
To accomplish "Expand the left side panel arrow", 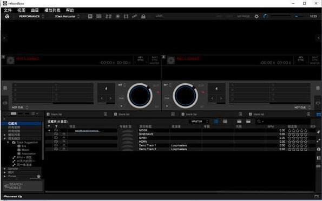I will coord(4,38).
